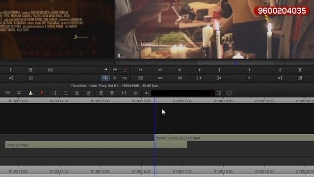314x177 pixels.
Task: Click the record-side Mark Clip icon
Action: (300, 70)
